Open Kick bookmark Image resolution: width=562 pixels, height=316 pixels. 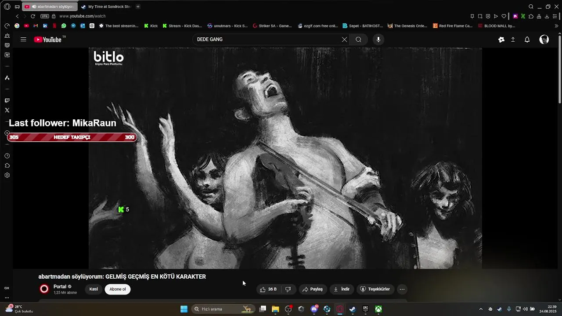coord(151,26)
